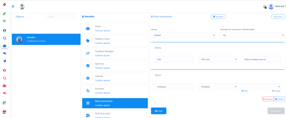Click the Actualizar refresh link

point(276,91)
